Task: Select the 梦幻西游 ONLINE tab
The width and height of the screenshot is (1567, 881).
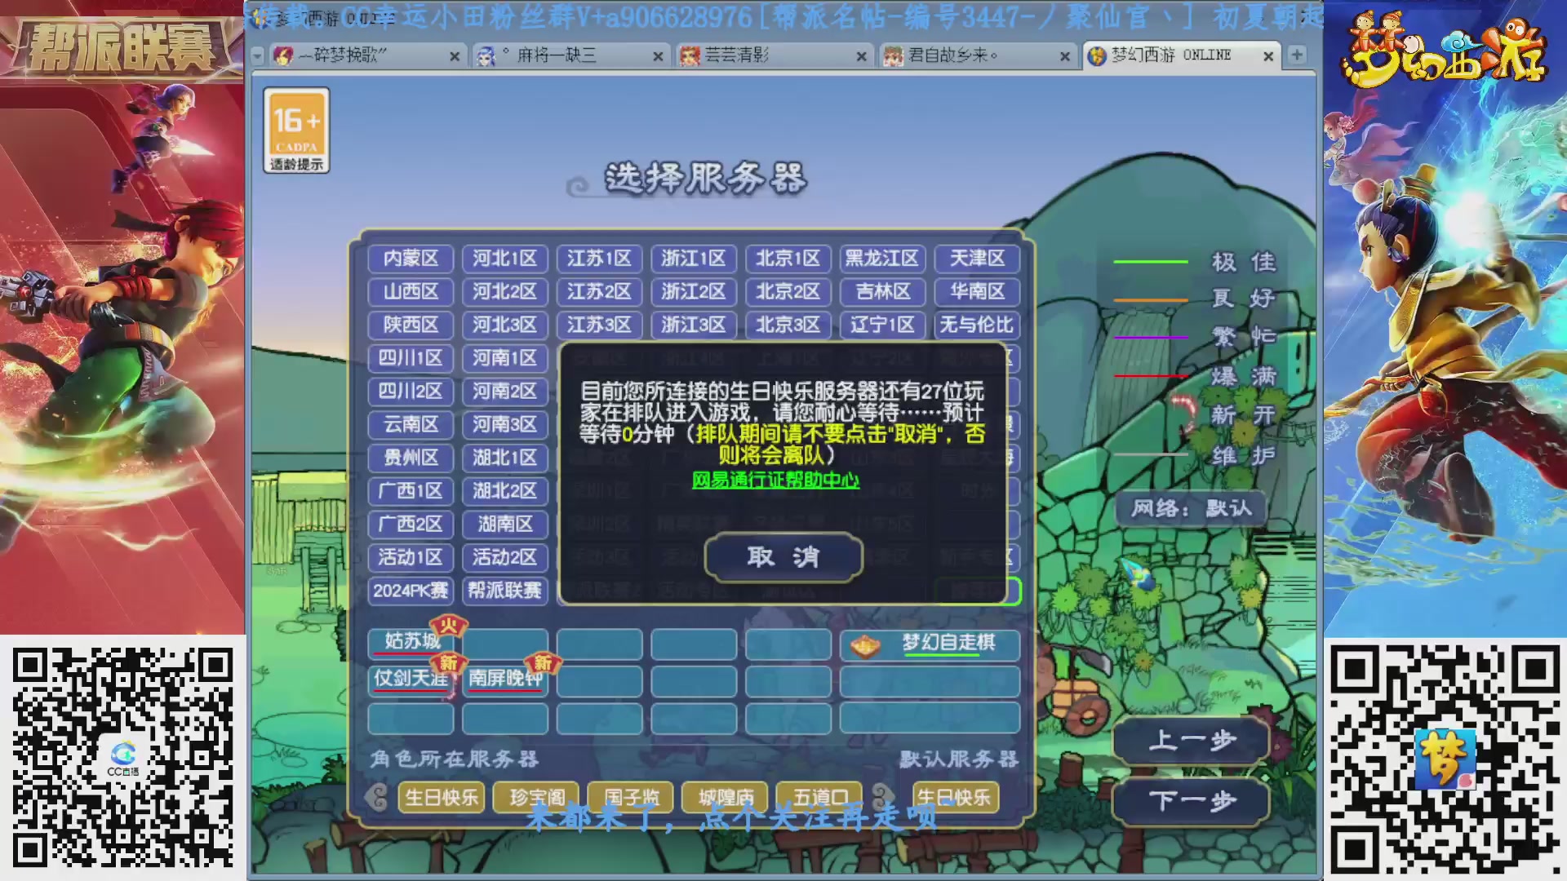Action: 1181,55
